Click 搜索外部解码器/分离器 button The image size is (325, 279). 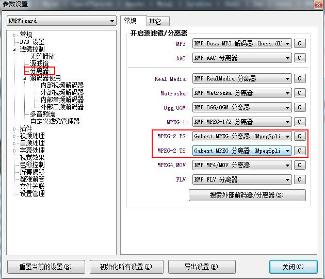(x=247, y=195)
